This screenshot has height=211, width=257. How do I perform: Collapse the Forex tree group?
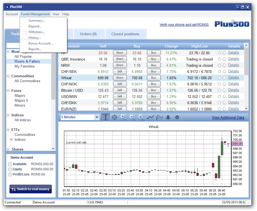tap(8, 91)
